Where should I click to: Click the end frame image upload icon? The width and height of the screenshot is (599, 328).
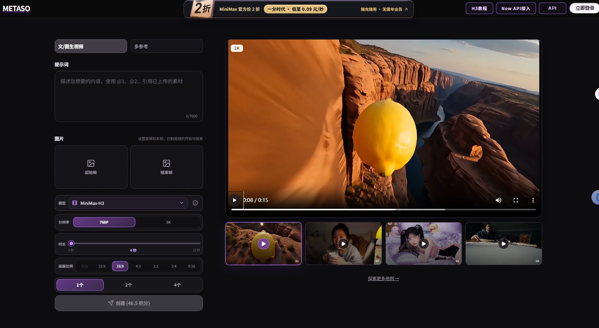(x=166, y=163)
